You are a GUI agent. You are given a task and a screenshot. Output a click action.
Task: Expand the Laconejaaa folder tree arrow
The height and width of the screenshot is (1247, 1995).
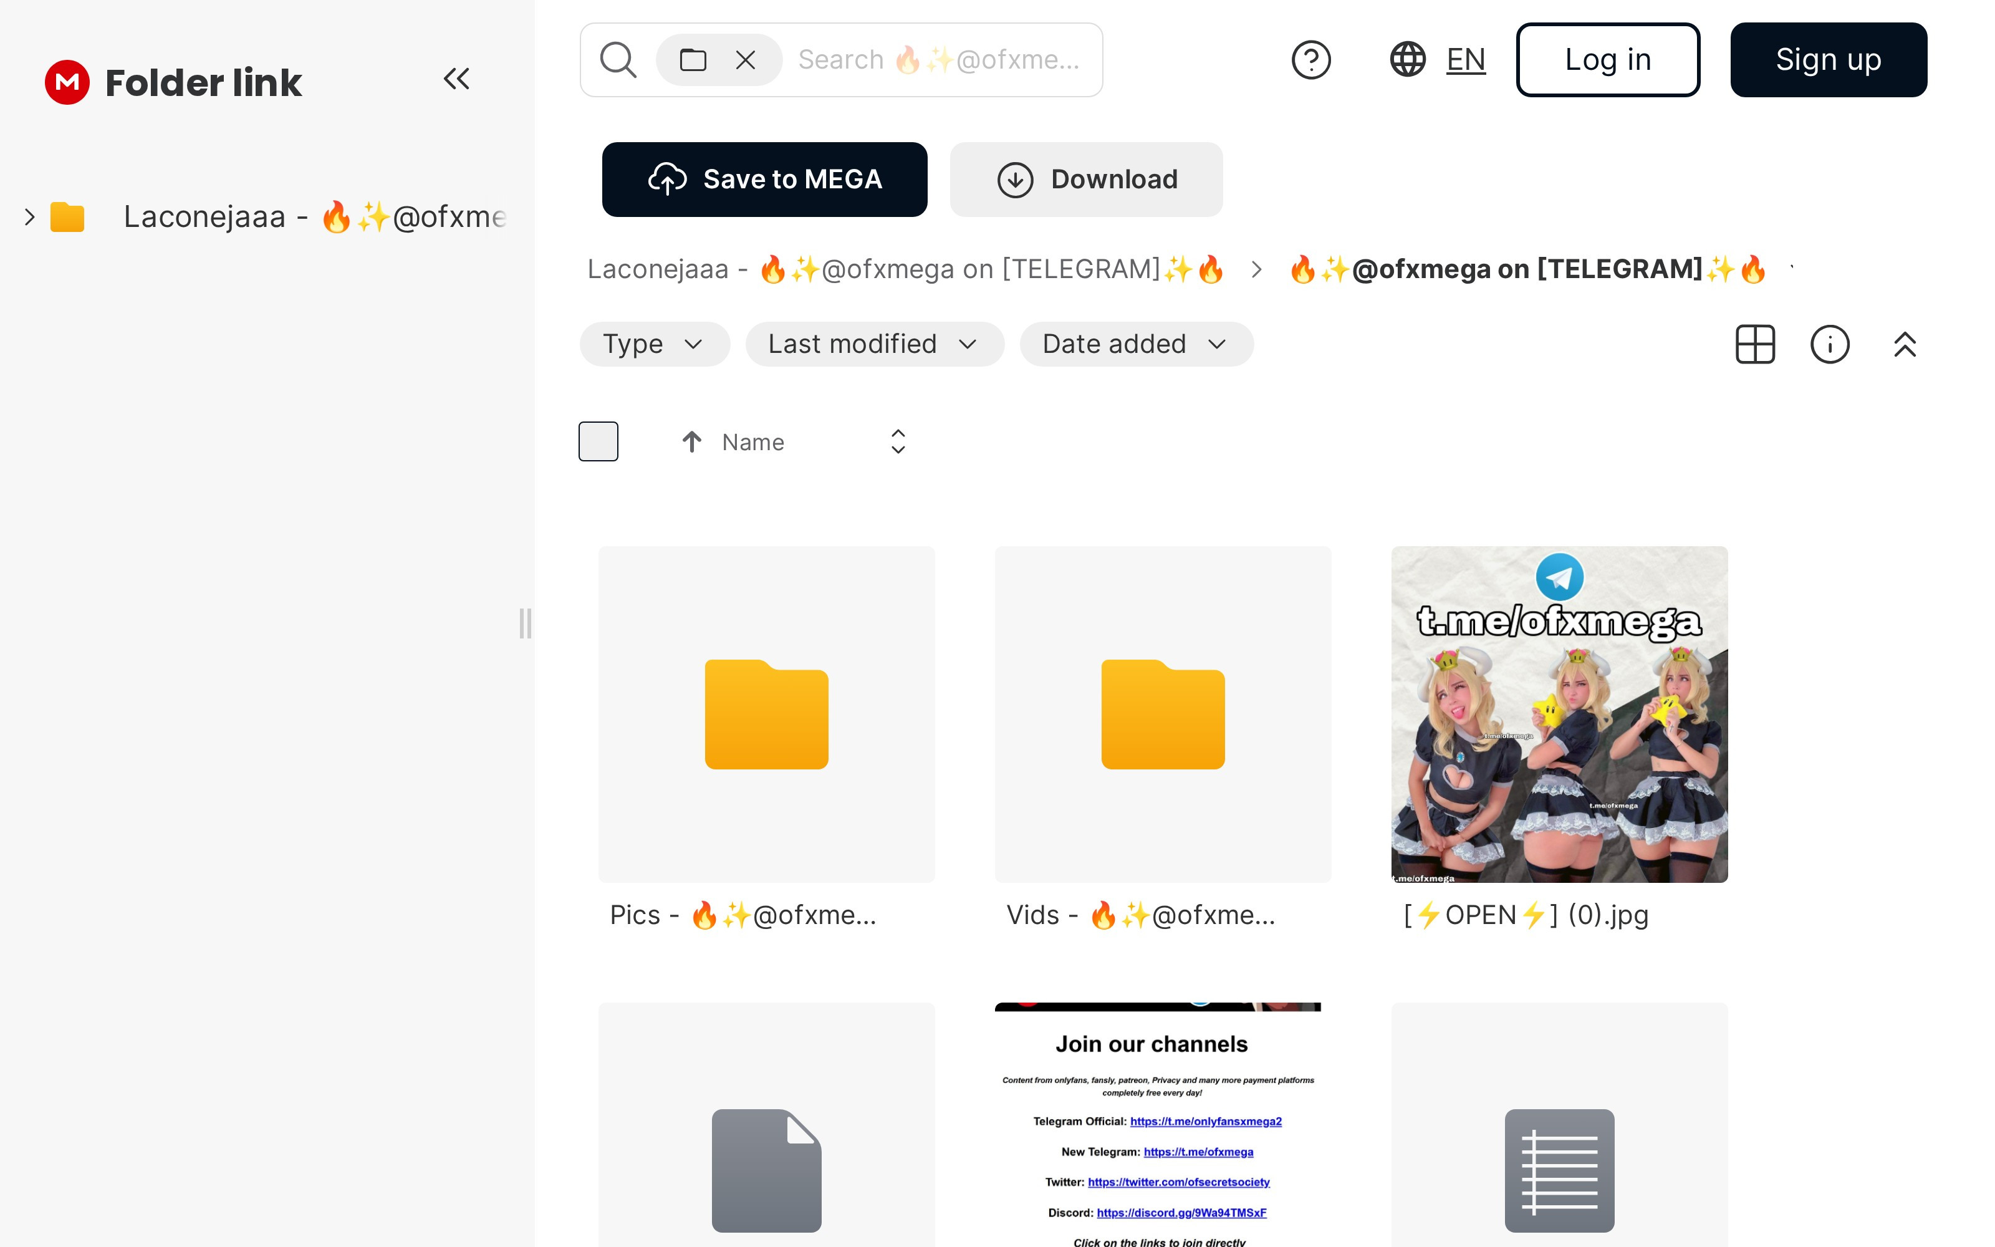pyautogui.click(x=30, y=217)
